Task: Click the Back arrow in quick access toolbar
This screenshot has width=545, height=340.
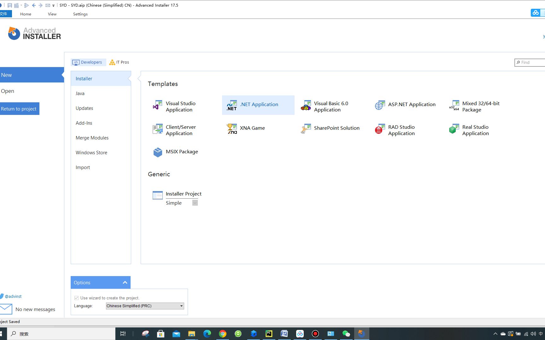Action: 34,5
